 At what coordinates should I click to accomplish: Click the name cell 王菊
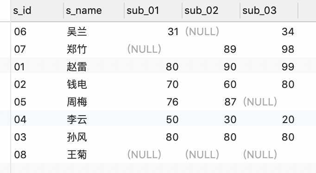77,154
